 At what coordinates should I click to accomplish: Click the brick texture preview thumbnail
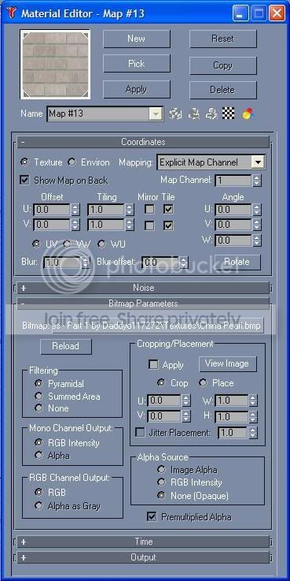55,65
